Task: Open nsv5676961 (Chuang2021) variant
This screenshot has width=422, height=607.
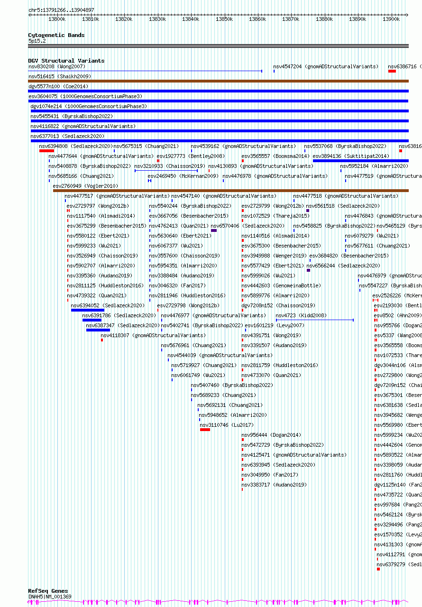Action: [193, 345]
